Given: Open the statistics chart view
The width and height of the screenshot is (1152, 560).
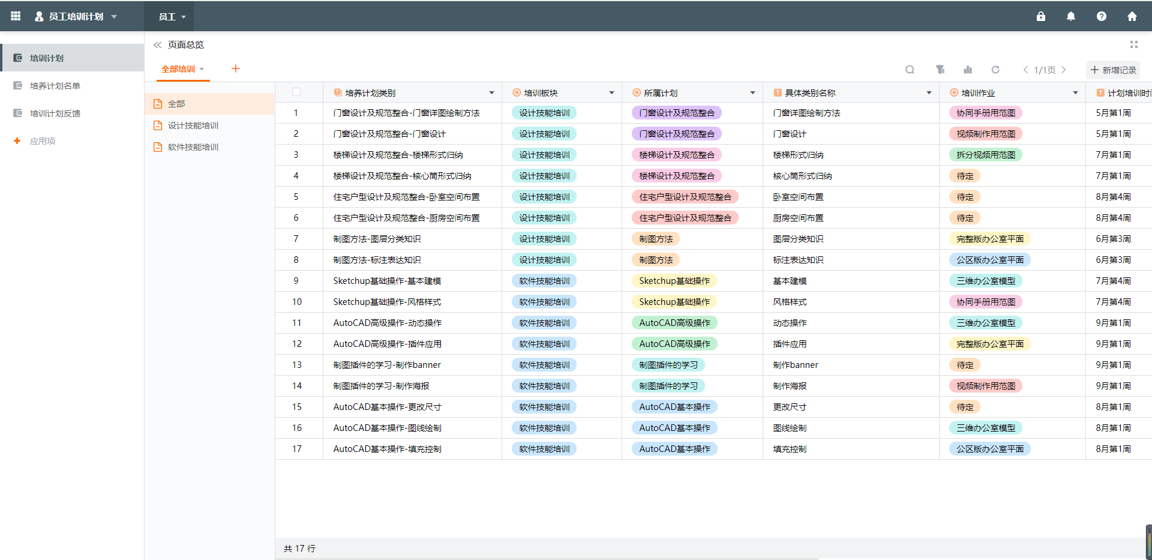Looking at the screenshot, I should coord(967,70).
